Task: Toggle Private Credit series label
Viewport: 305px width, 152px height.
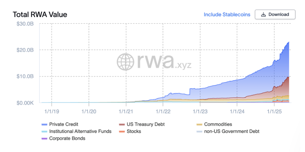Action: [x=64, y=124]
